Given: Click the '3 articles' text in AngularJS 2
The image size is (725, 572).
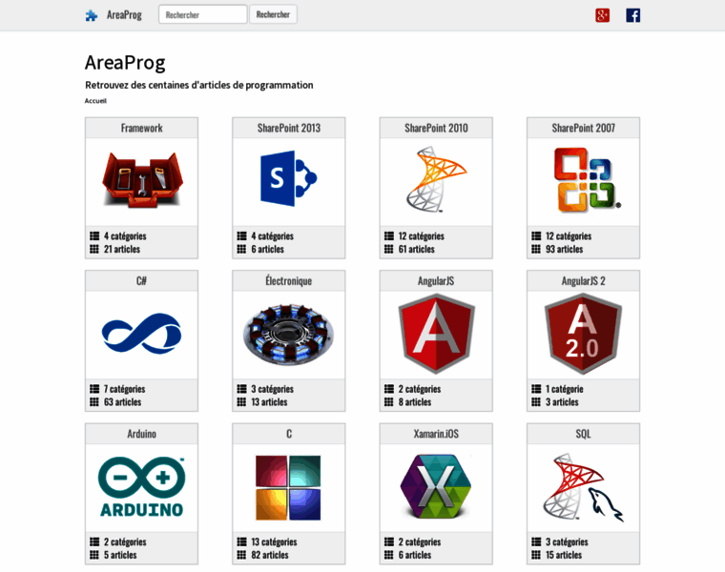Looking at the screenshot, I should tap(562, 402).
